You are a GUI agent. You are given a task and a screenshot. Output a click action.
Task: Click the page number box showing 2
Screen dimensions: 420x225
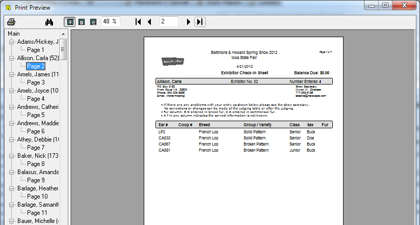(169, 22)
